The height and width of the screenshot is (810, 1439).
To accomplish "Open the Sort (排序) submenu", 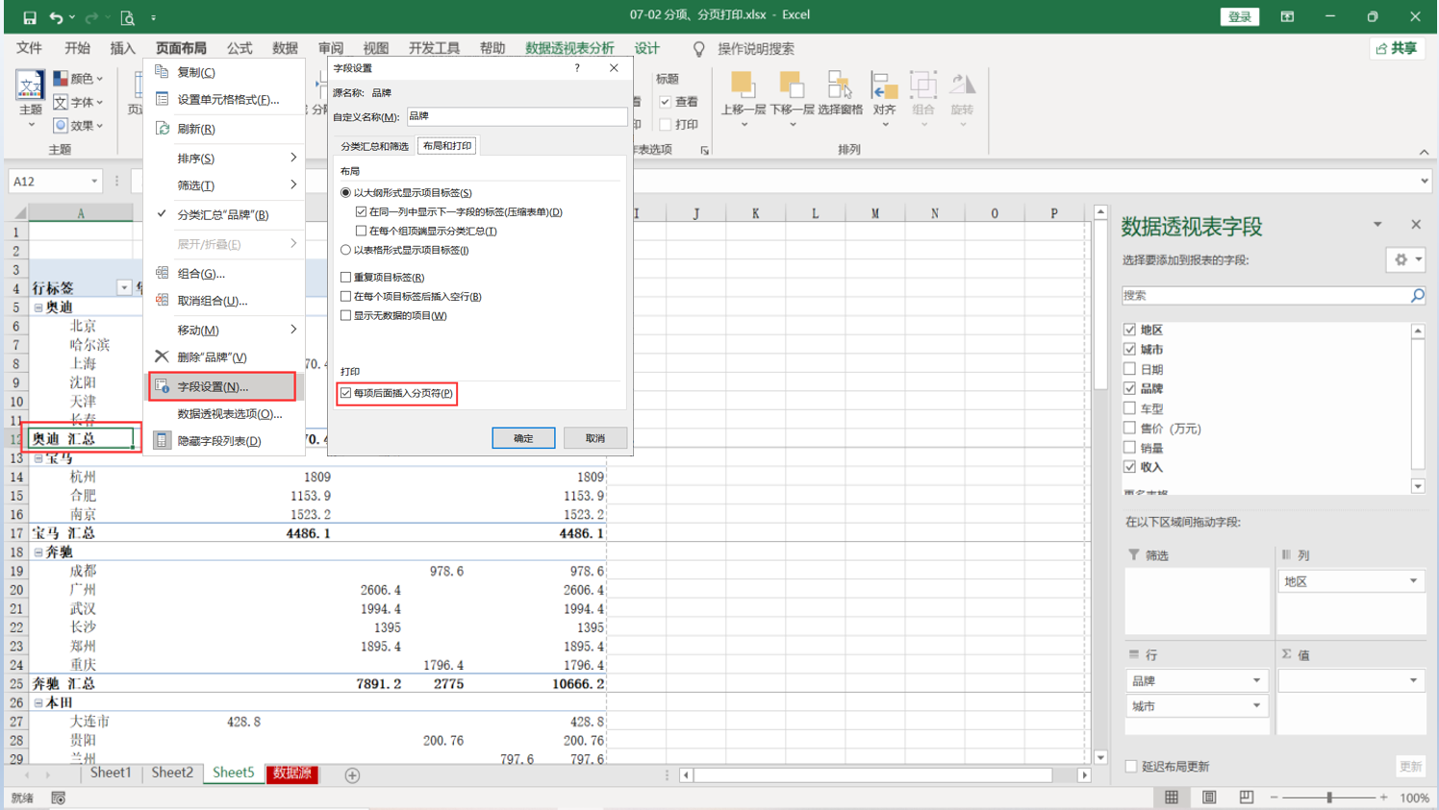I will [x=223, y=158].
